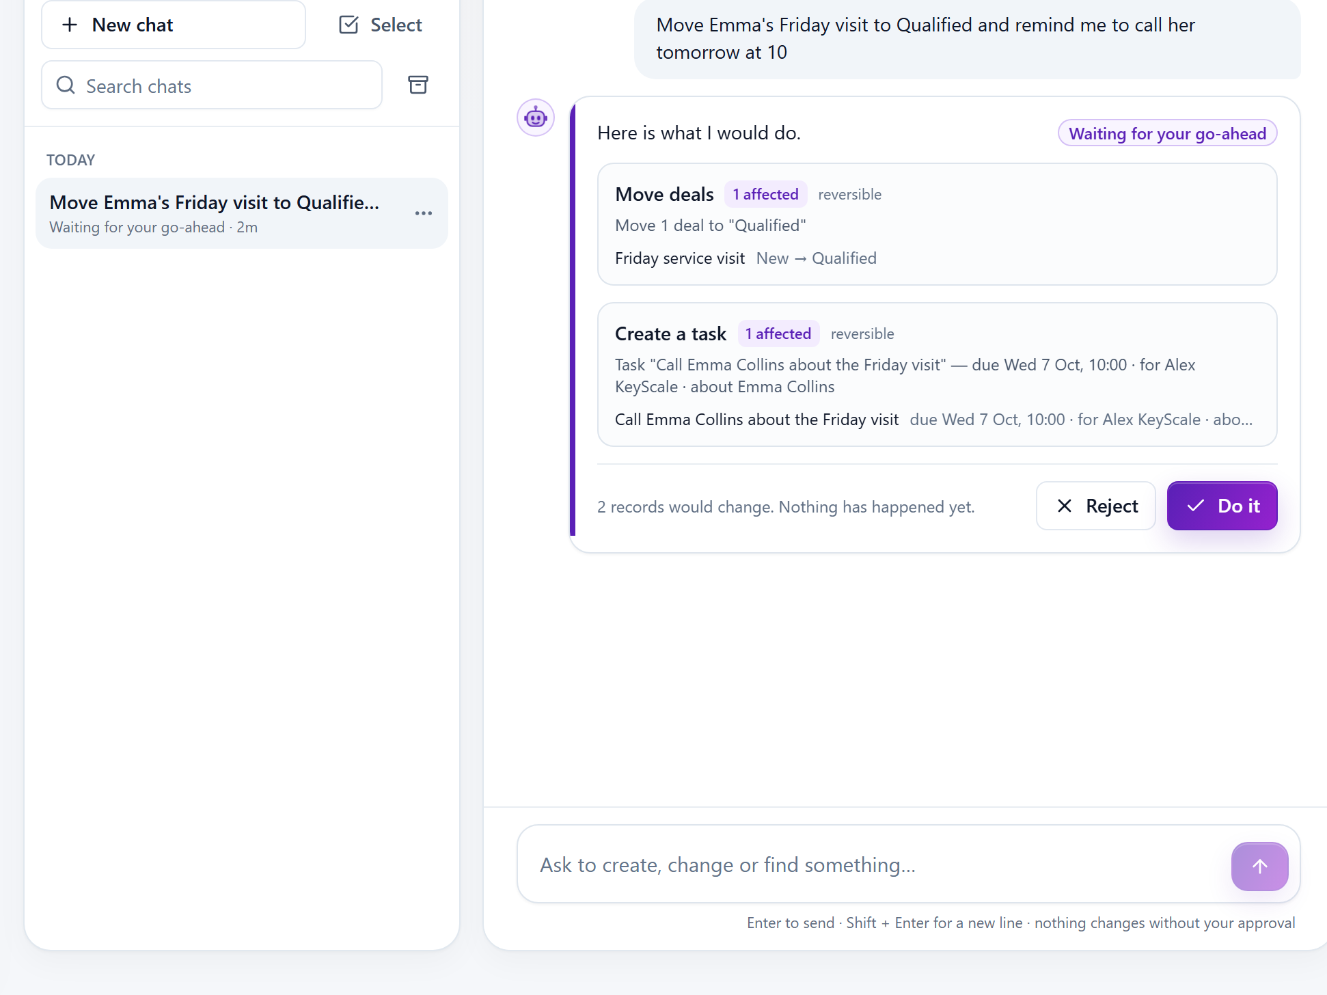Viewport: 1327px width, 995px height.
Task: Click the 1 affected badge beside Move deals
Action: point(765,194)
